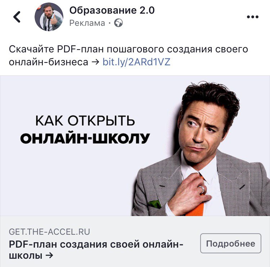The image size is (270, 267).
Task: Tap the arrow after the word школы
Action: coord(49,256)
